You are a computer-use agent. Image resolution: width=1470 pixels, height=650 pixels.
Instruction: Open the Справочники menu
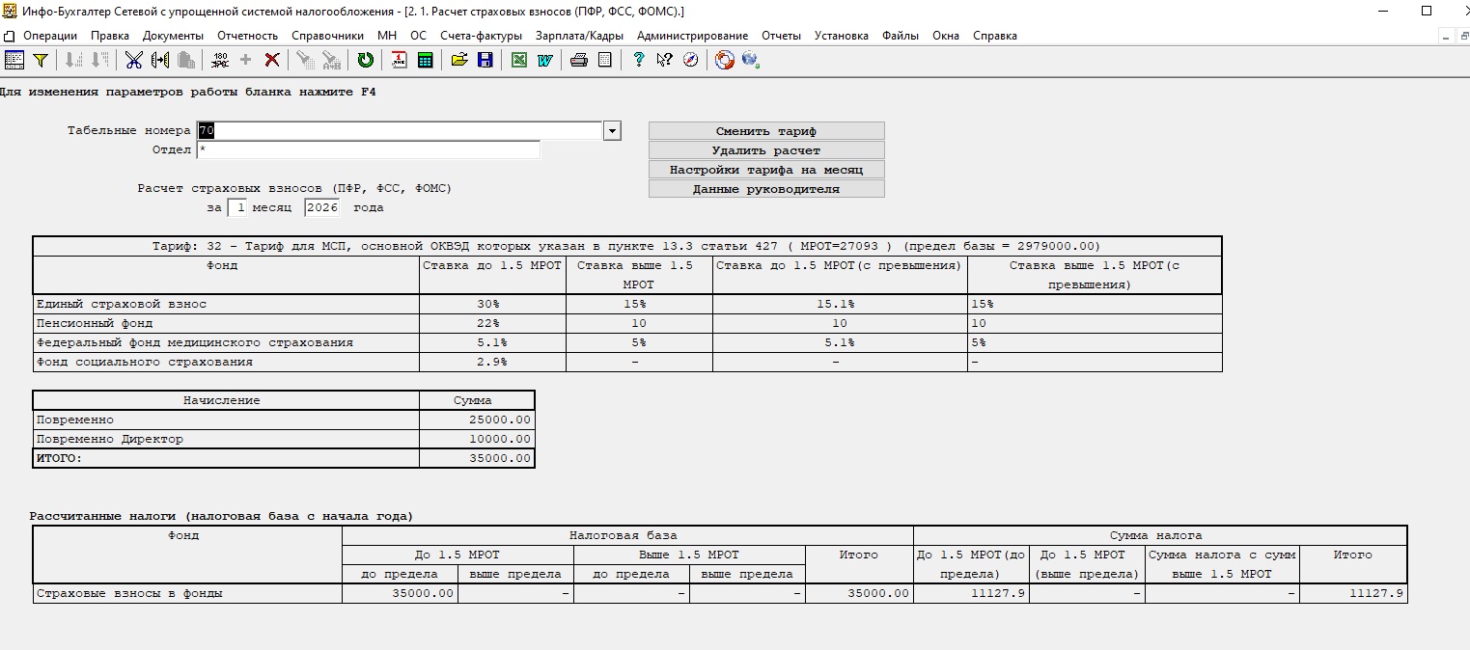point(327,36)
